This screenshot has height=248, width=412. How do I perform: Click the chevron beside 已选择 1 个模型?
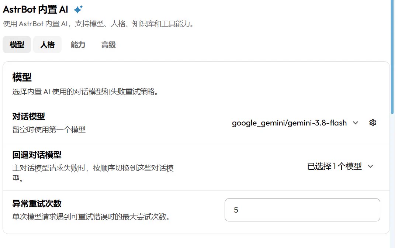tap(370, 166)
